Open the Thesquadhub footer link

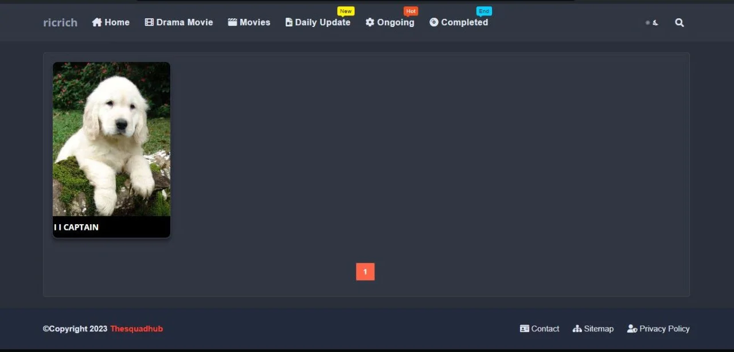pyautogui.click(x=136, y=328)
